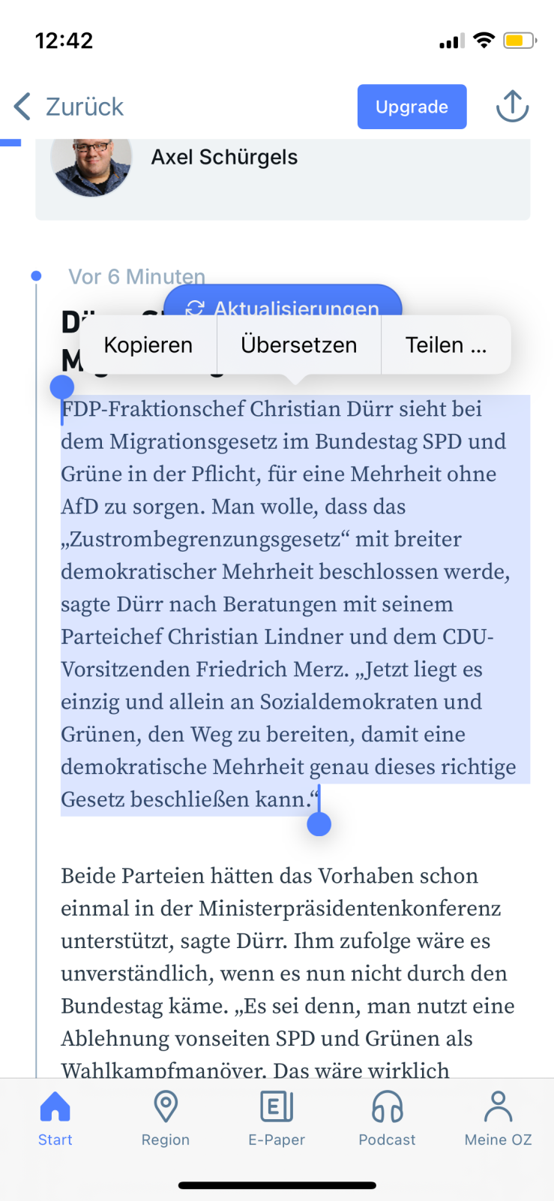This screenshot has width=554, height=1201.
Task: Open the Start home tab
Action: coord(55,1118)
